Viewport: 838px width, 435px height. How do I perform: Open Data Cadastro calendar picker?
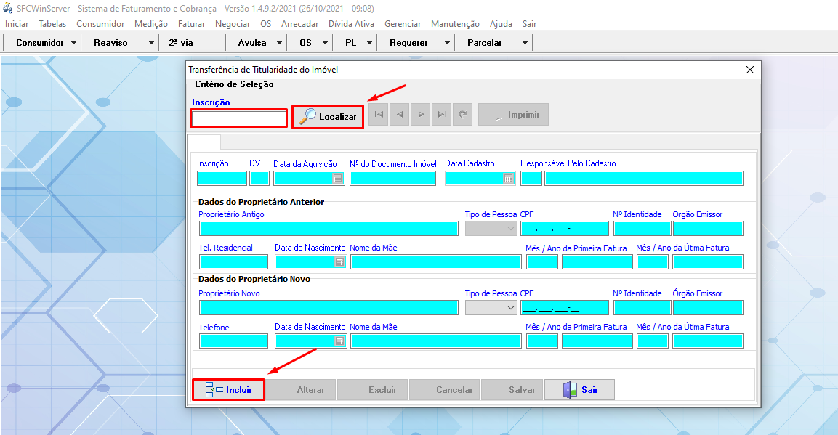(508, 179)
